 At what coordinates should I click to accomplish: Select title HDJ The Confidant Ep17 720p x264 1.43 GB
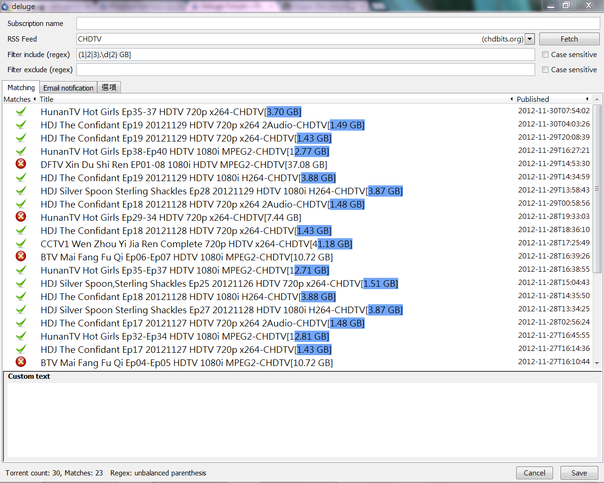[186, 350]
